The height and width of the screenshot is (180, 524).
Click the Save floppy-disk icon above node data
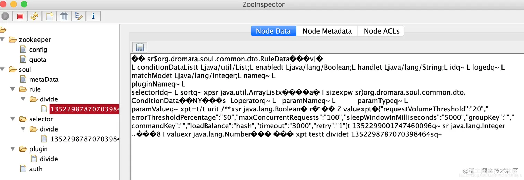(x=140, y=47)
